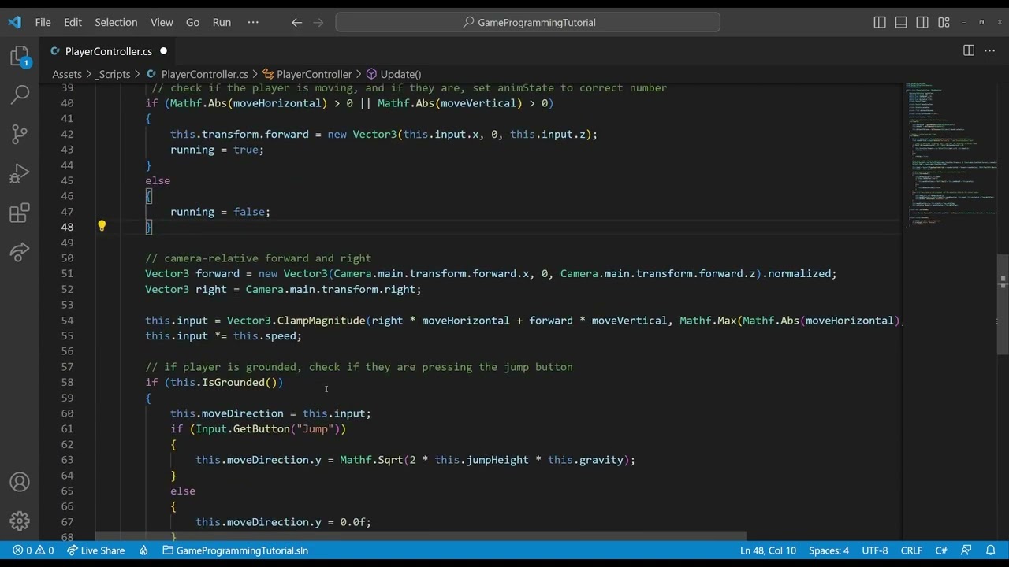
Task: Open the Manage gear menu
Action: point(20,521)
